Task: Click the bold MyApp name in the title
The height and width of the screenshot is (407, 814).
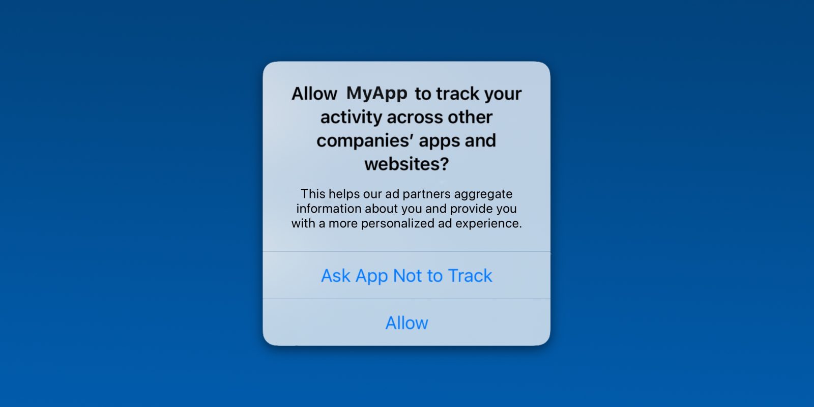Action: [376, 94]
